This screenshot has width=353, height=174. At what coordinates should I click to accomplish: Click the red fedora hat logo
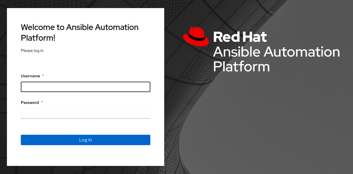[196, 37]
